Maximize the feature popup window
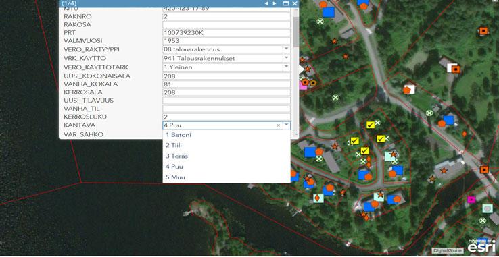This screenshot has height=257, width=499. tap(286, 3)
